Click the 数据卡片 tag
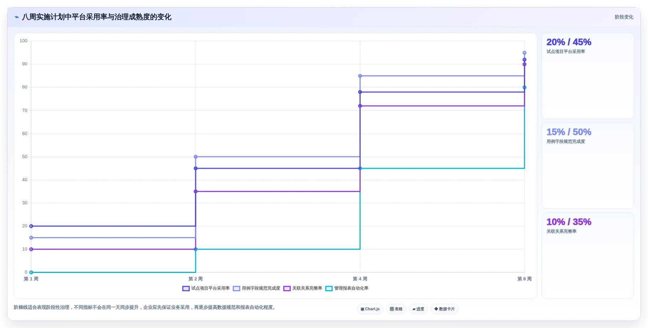 click(445, 309)
